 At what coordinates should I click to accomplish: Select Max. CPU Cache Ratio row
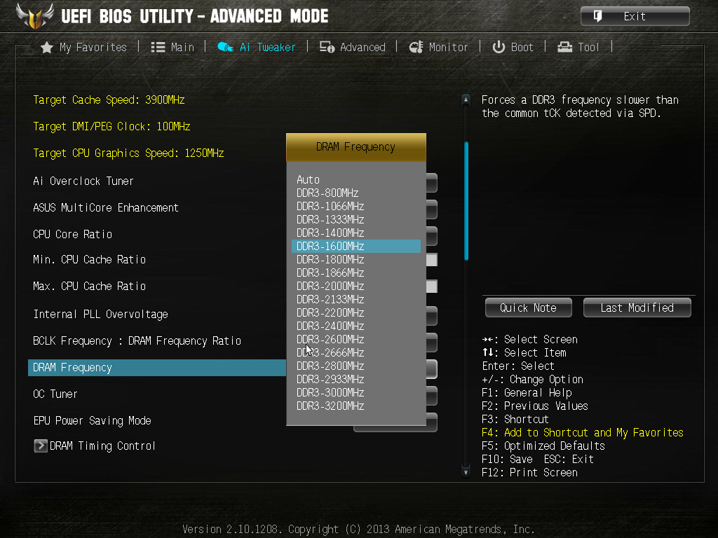coord(89,286)
